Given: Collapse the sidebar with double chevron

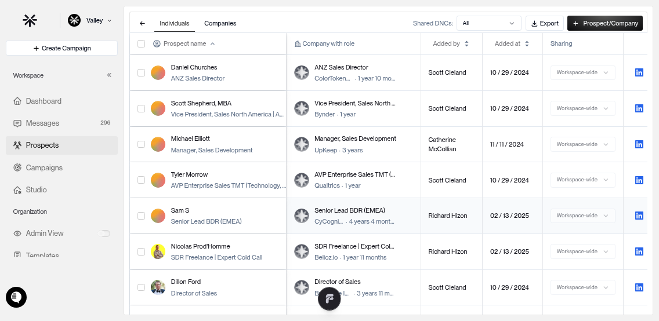Looking at the screenshot, I should click(109, 75).
